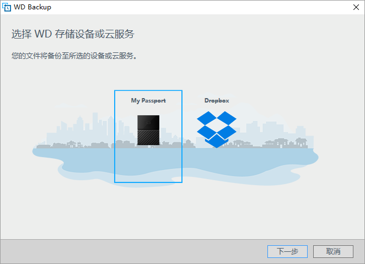
Task: Close the WD Backup window
Action: pyautogui.click(x=356, y=7)
